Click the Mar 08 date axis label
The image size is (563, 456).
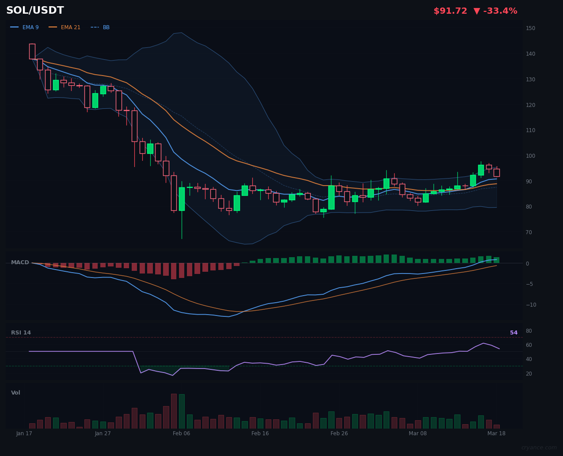(418, 433)
